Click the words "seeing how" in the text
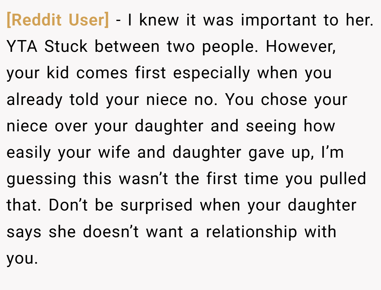381x290 pixels. [x=290, y=126]
